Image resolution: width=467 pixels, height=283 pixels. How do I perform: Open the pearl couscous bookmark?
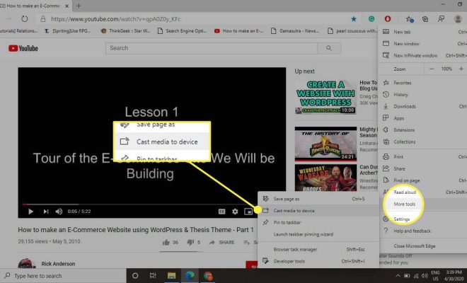[x=352, y=30]
